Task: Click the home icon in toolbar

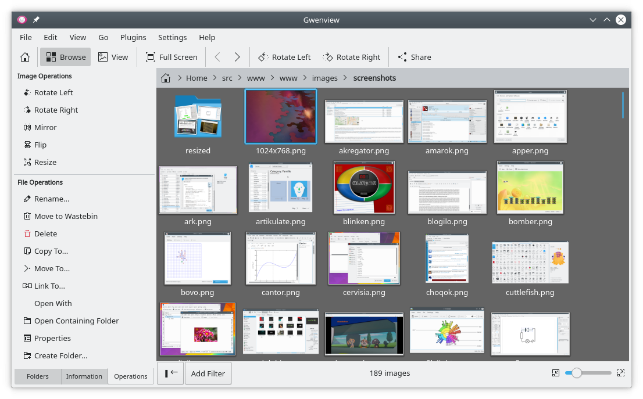Action: pyautogui.click(x=25, y=57)
